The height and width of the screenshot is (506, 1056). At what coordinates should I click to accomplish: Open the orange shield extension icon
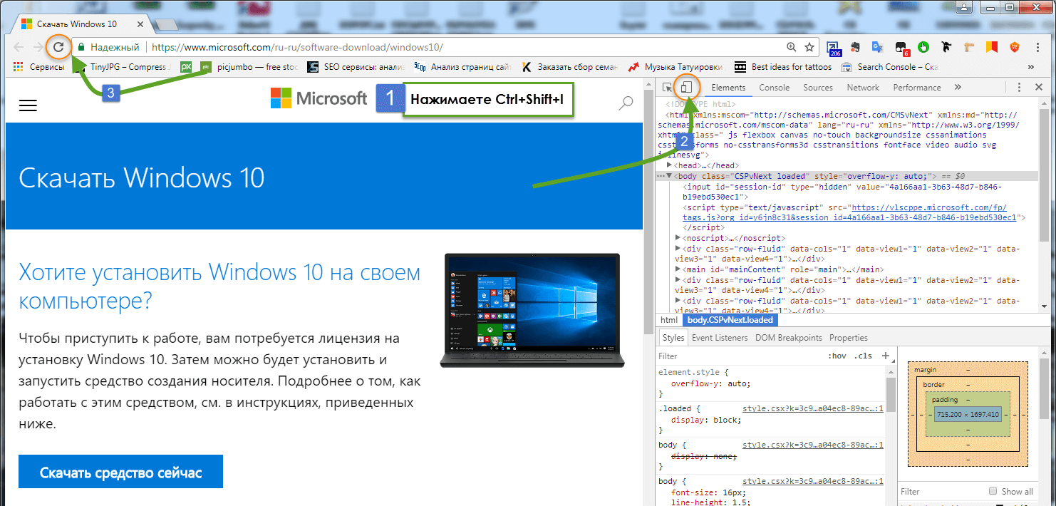[1014, 48]
